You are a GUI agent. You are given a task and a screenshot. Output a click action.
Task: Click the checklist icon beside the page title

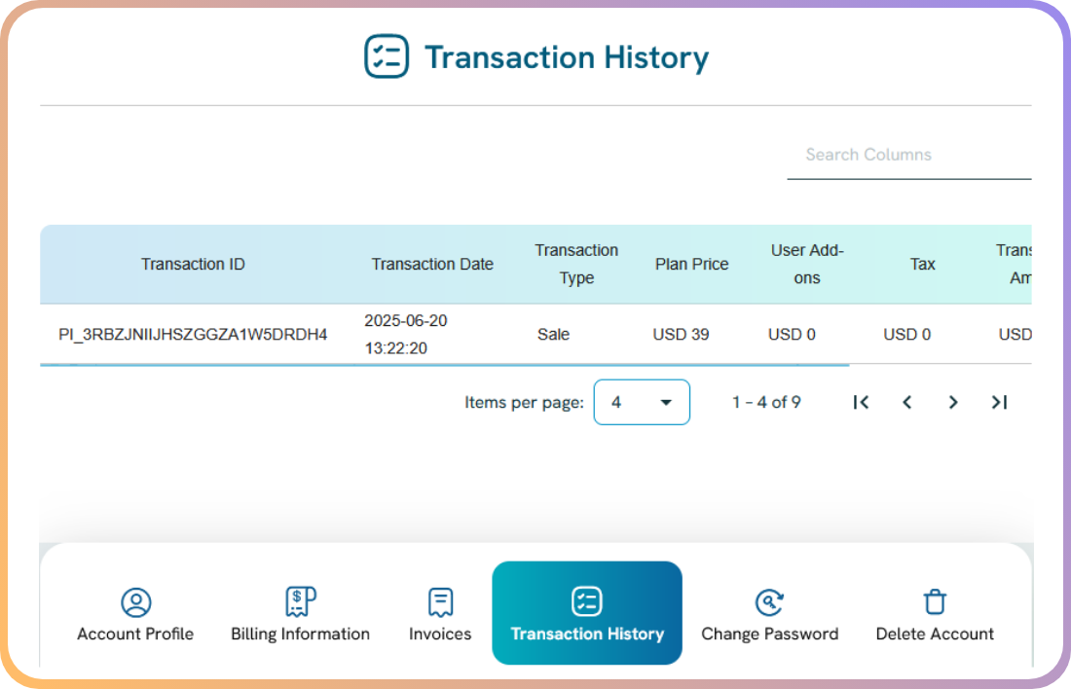click(x=387, y=56)
